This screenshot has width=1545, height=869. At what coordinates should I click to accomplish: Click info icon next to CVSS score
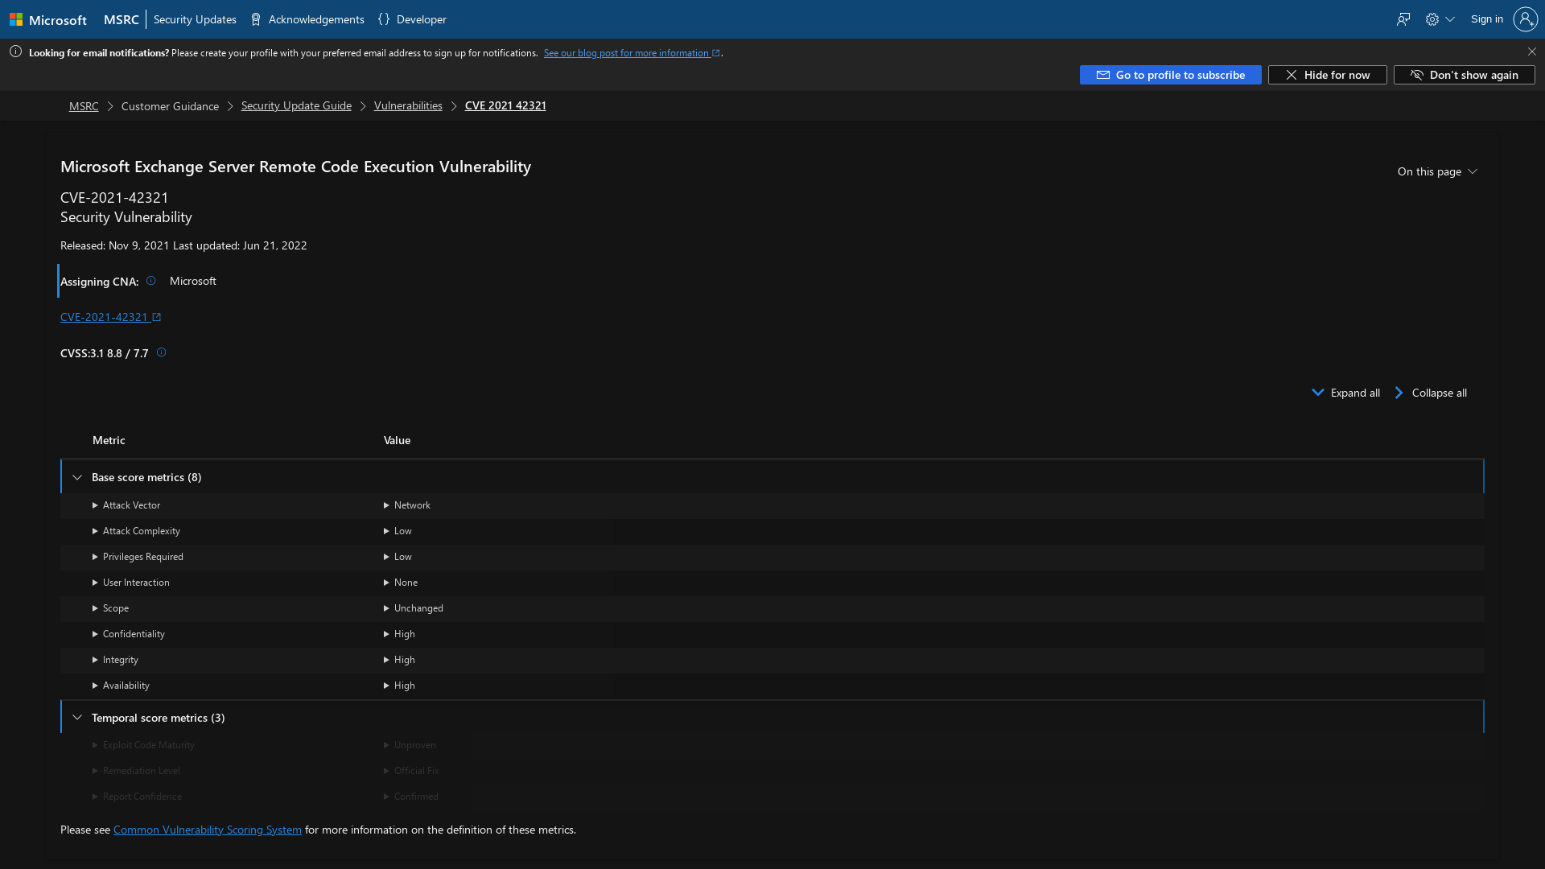click(161, 352)
